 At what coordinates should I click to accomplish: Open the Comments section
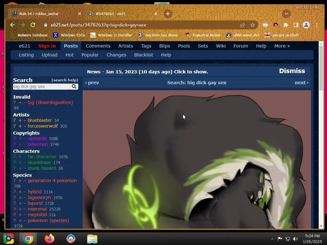[98, 46]
